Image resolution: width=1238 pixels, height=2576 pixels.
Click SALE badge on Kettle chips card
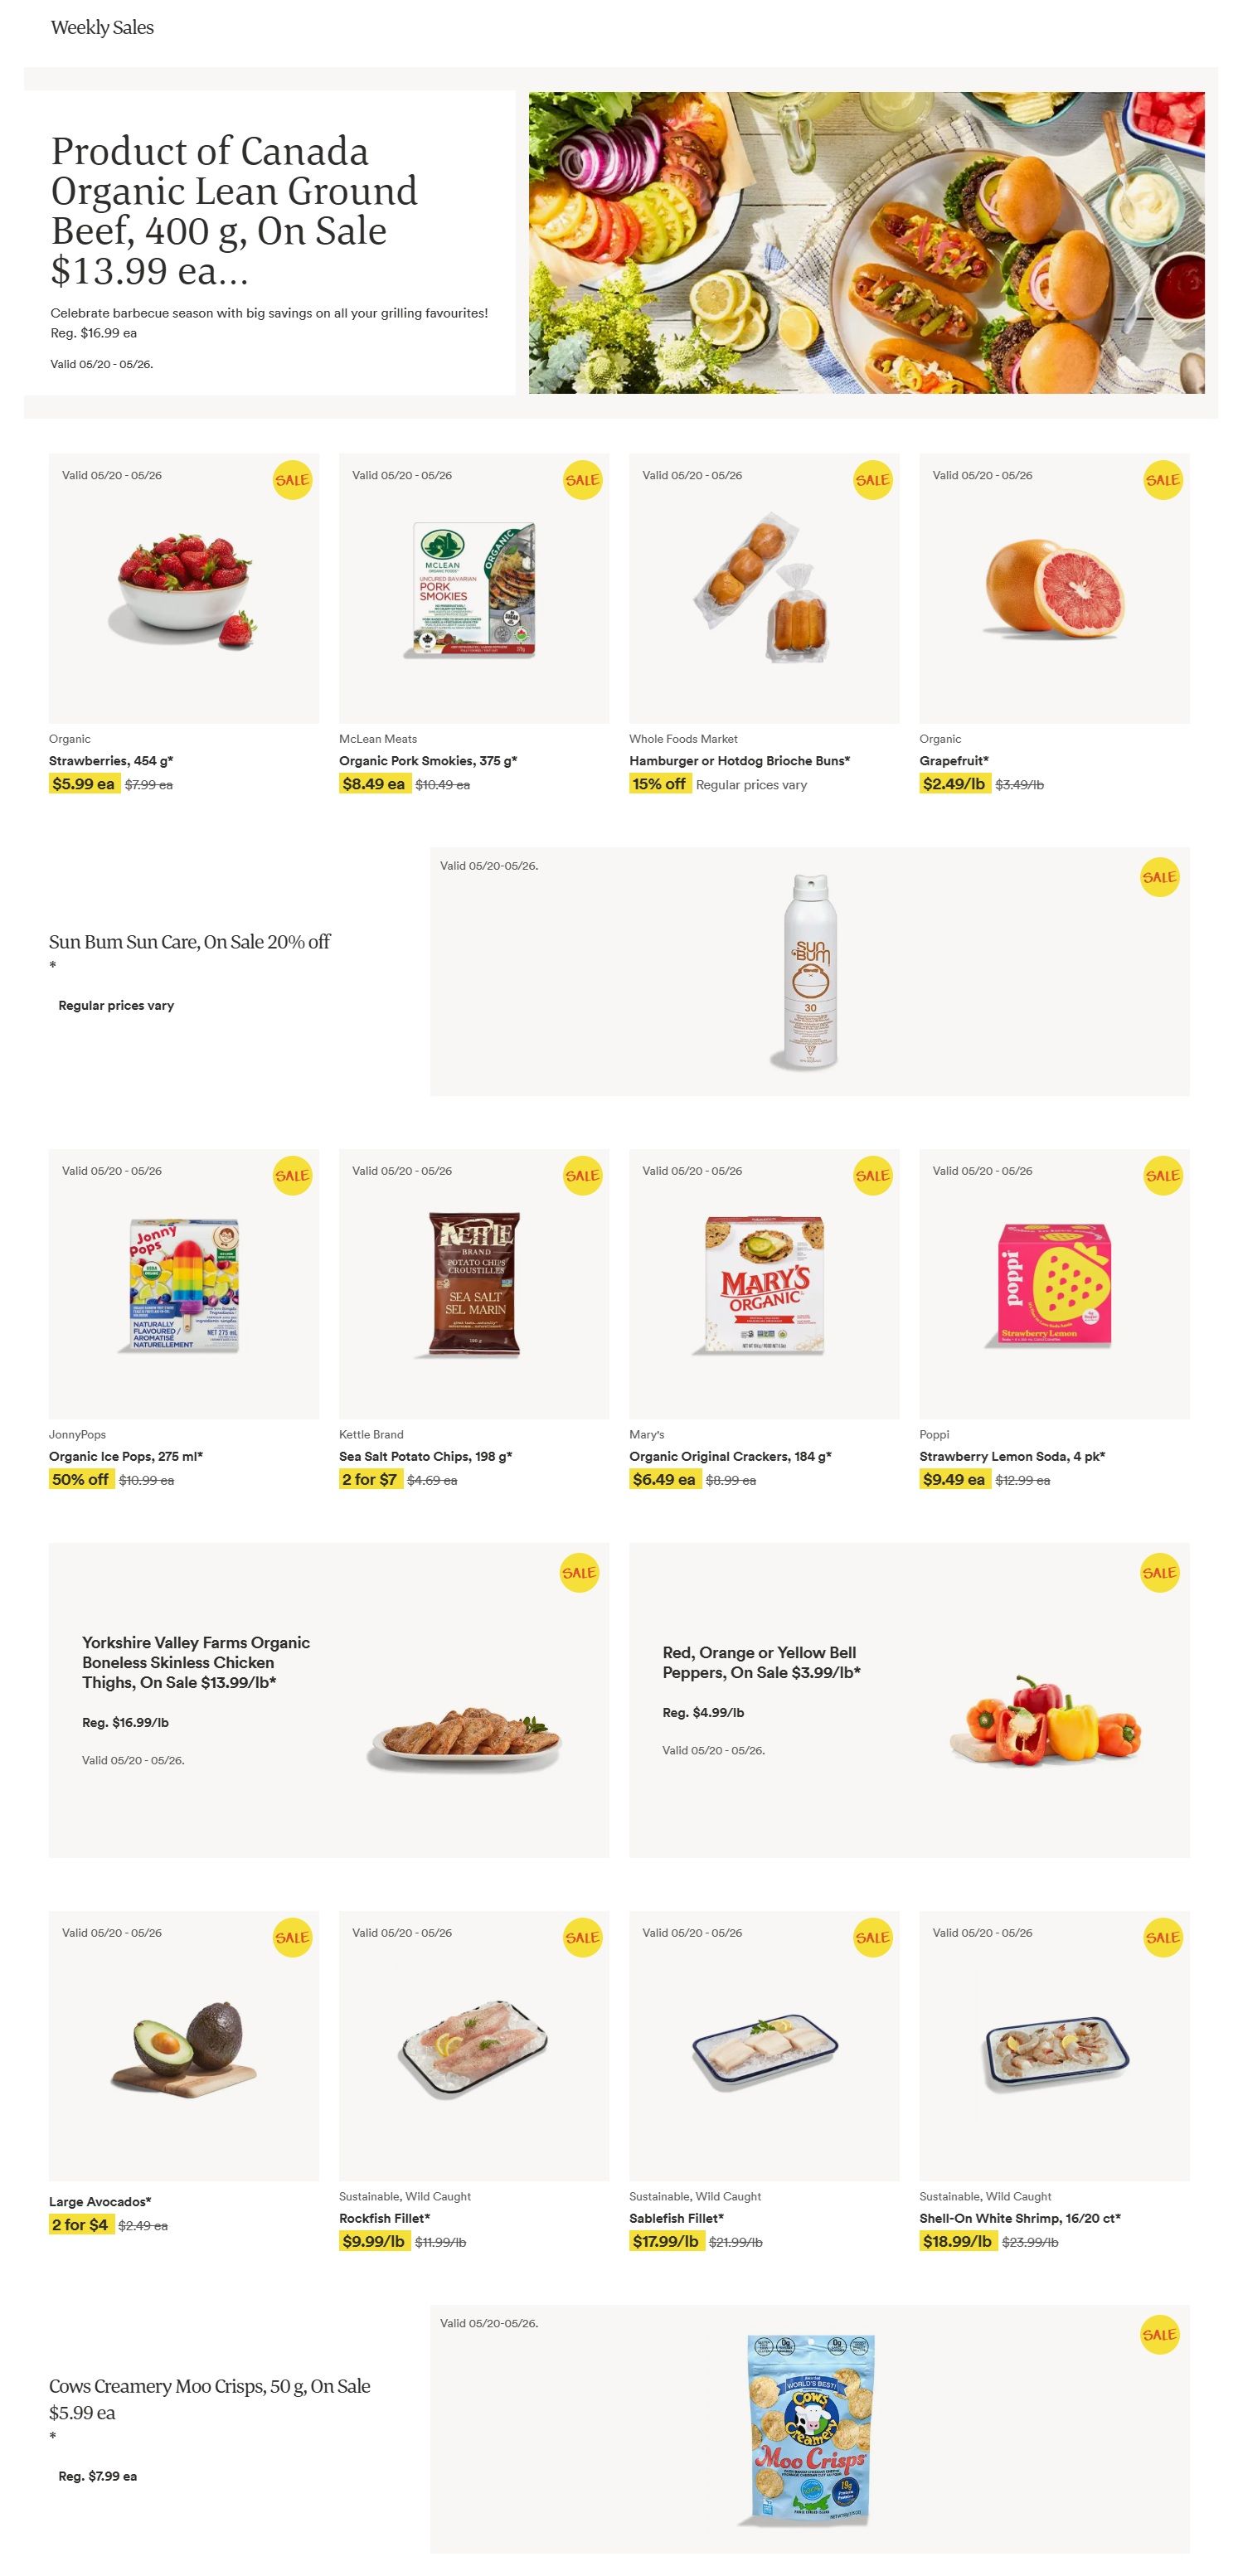tap(582, 1176)
